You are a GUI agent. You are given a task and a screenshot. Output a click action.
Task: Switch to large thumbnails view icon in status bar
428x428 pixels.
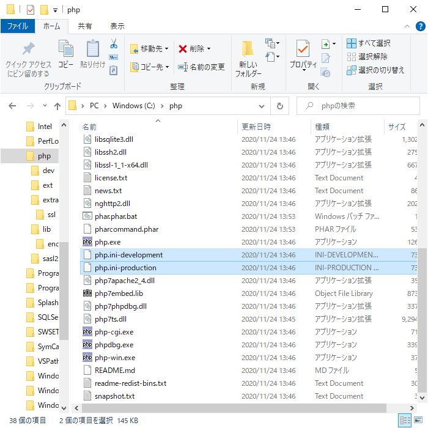coord(419,420)
